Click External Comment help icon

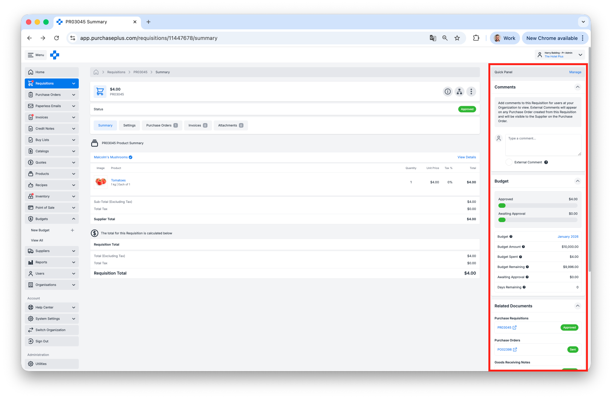546,162
